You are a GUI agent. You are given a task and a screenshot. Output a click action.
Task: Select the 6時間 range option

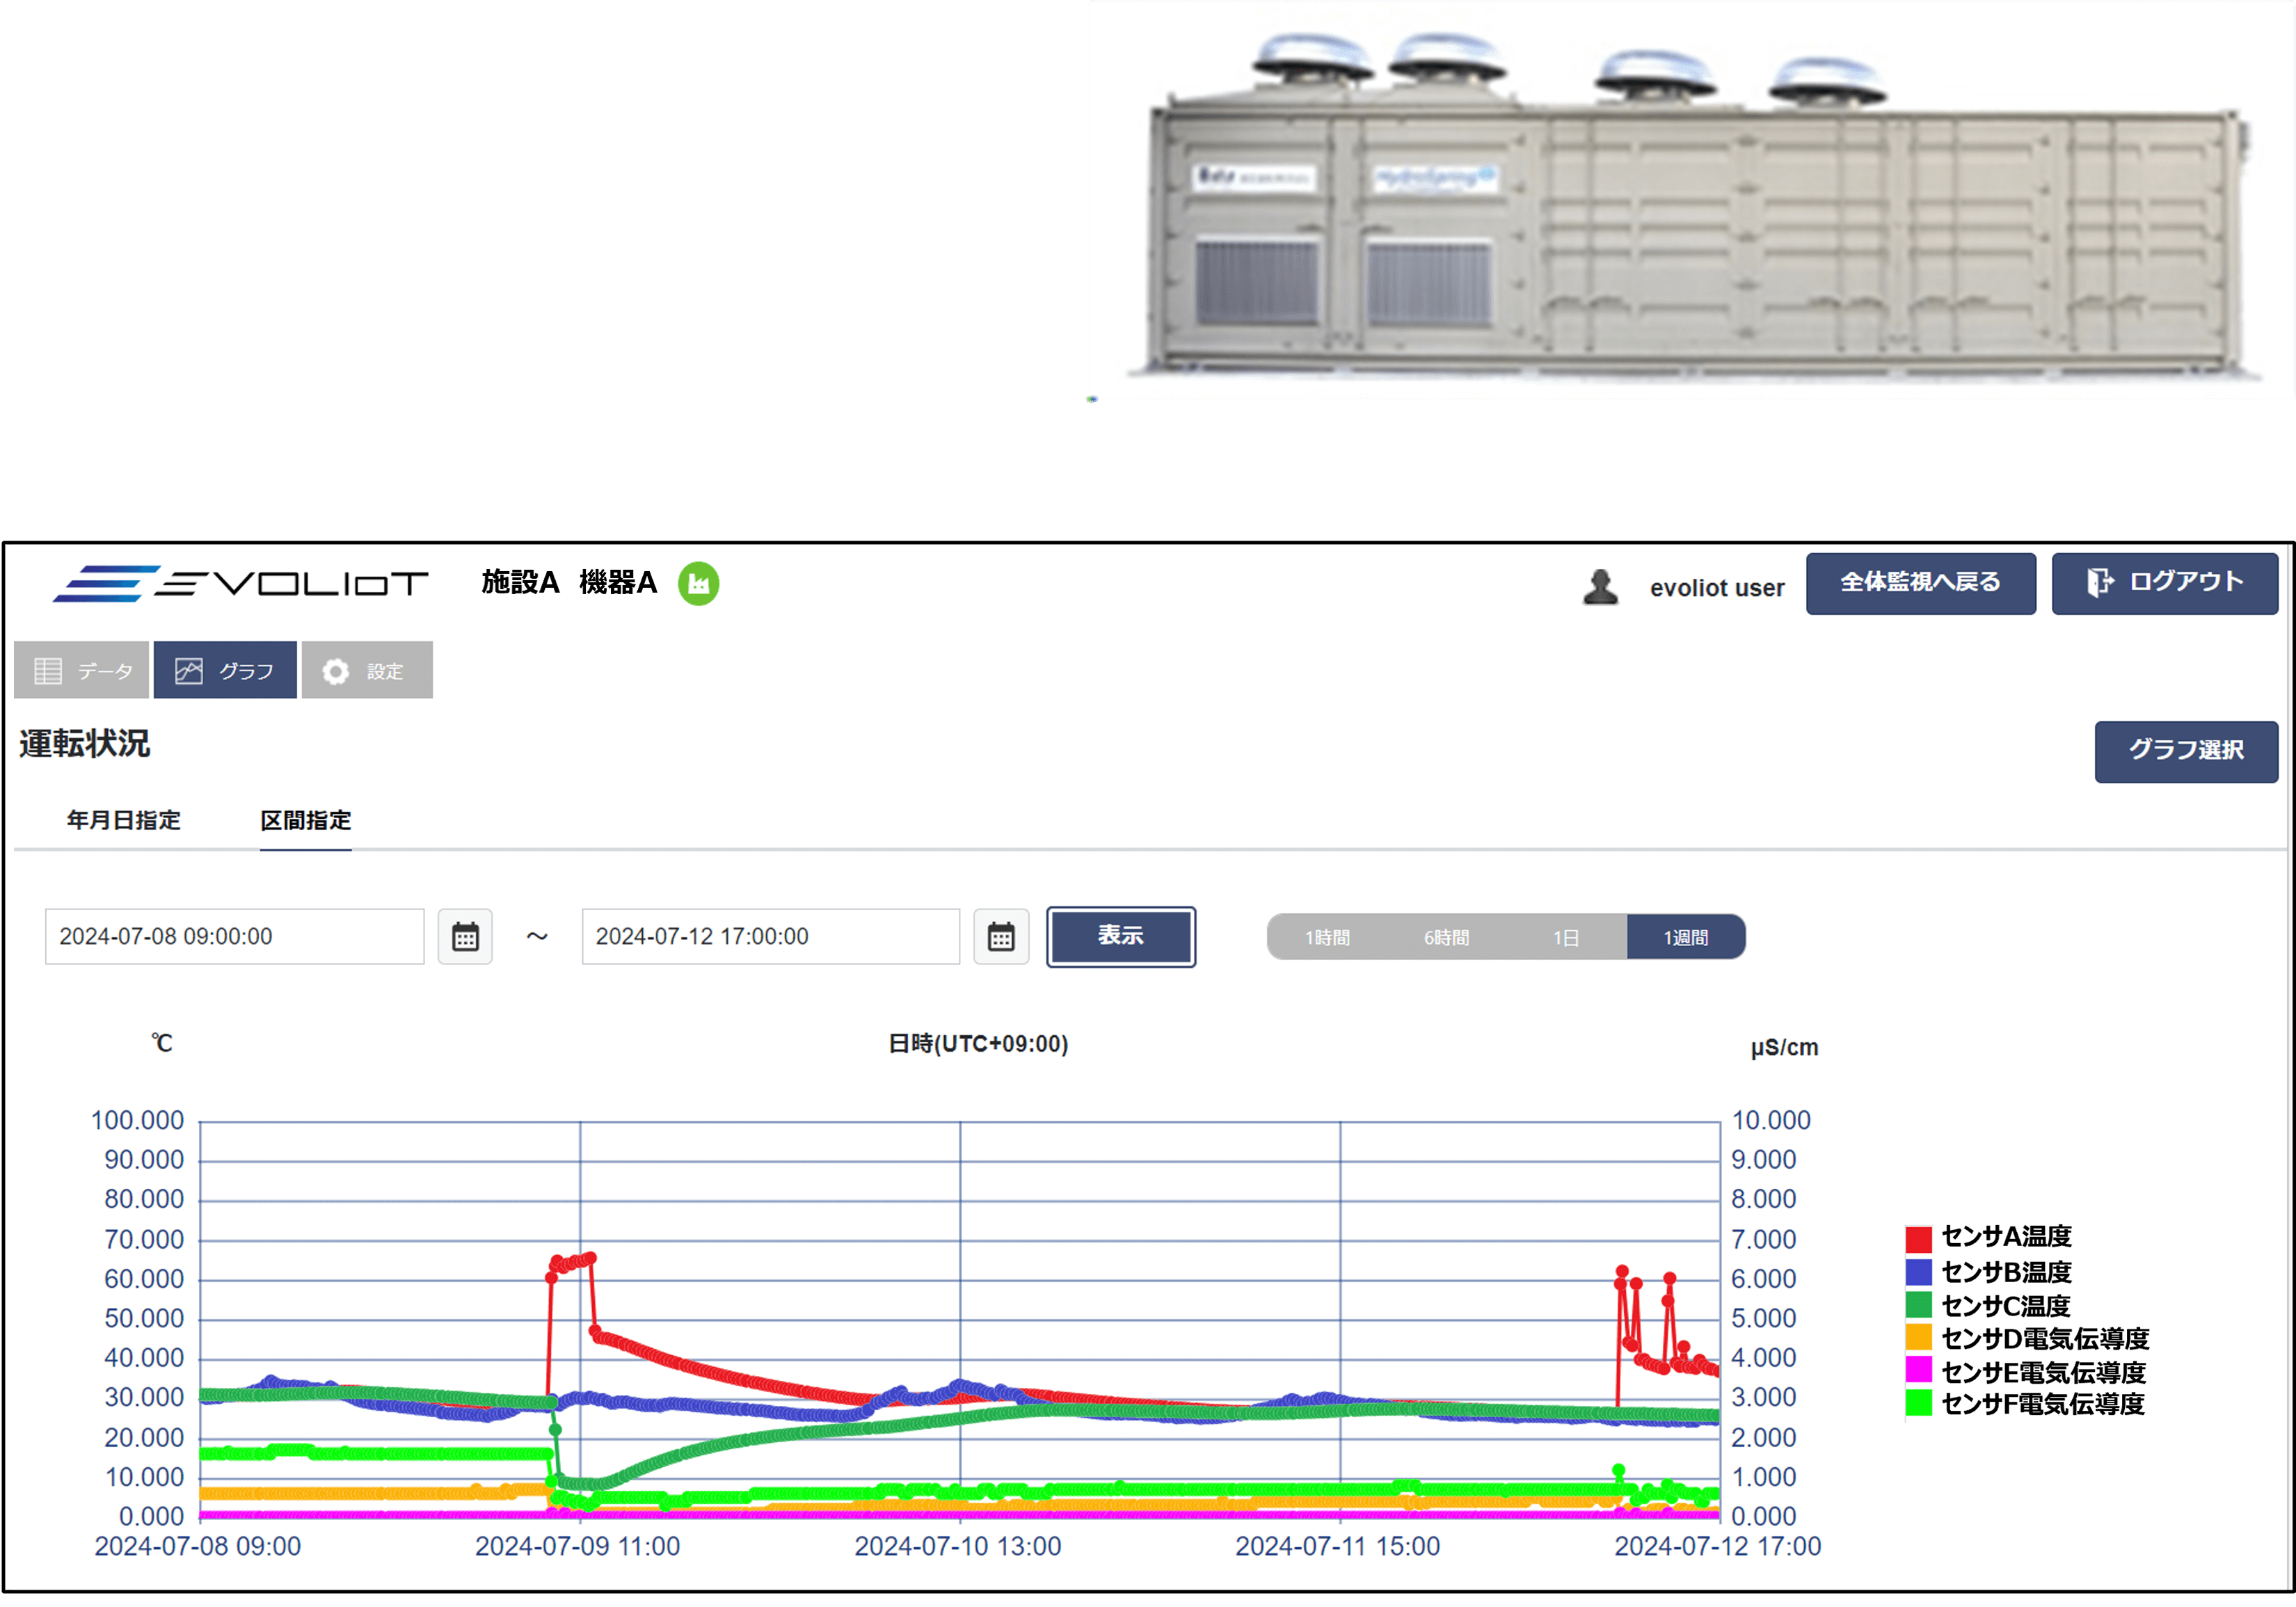pos(1446,937)
